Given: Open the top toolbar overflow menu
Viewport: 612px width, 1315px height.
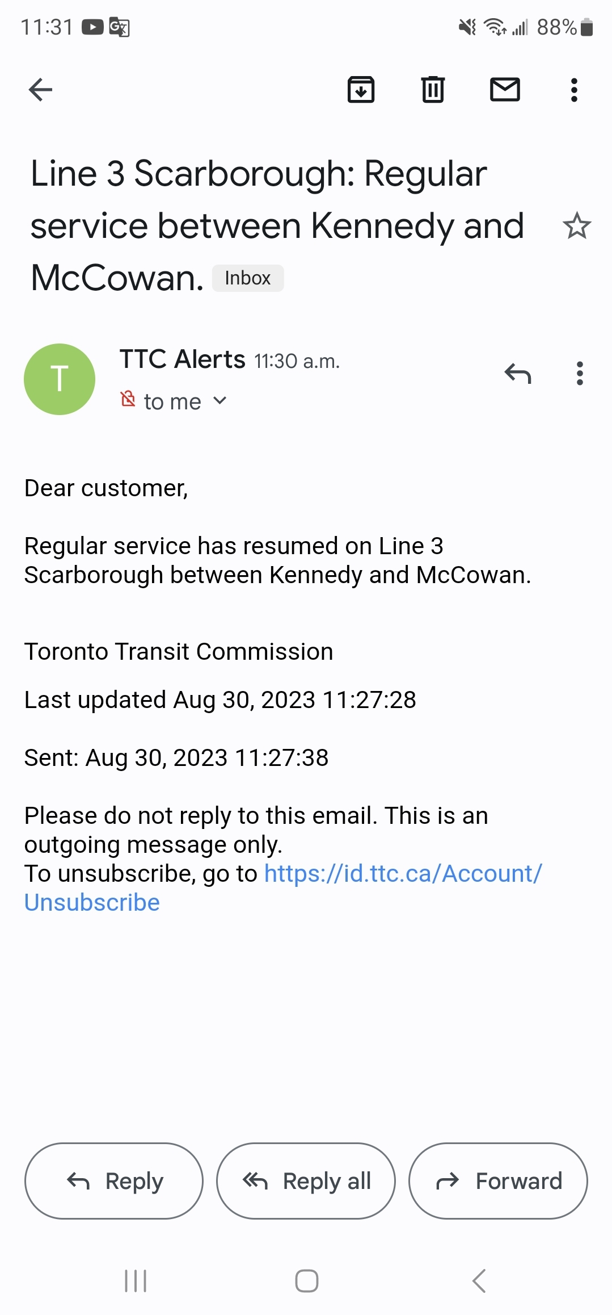Looking at the screenshot, I should (x=574, y=90).
